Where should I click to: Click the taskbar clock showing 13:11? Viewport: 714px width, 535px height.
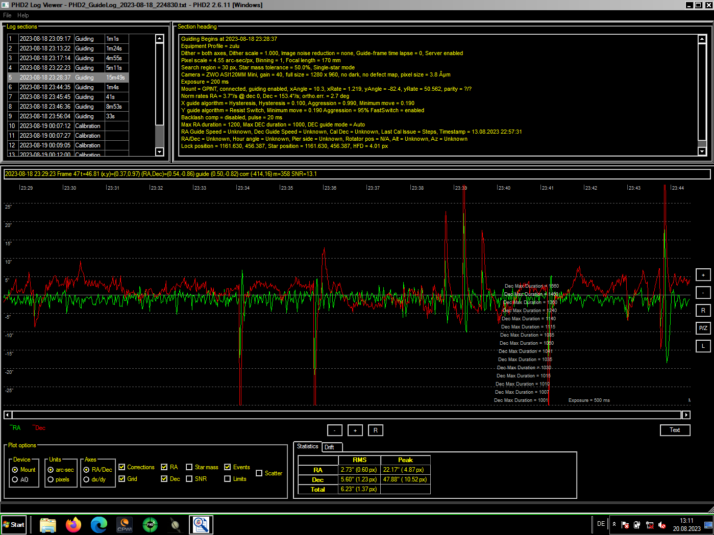(686, 521)
